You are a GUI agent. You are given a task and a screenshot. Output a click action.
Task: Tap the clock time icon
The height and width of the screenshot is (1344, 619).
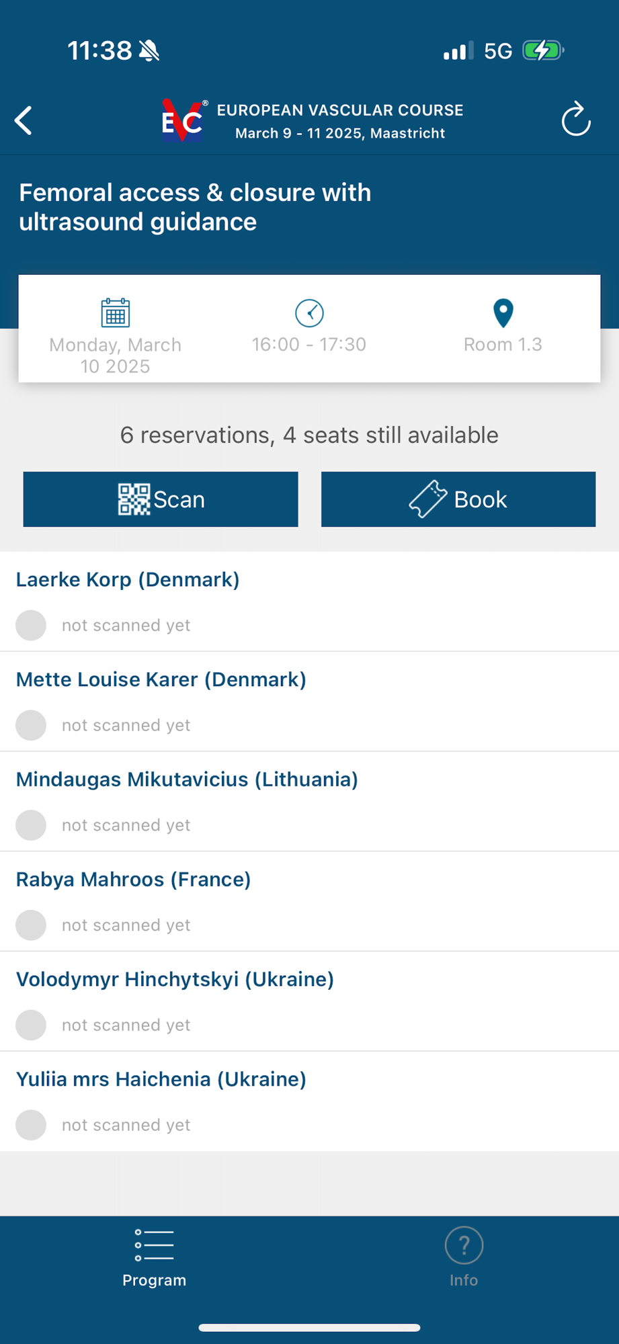[x=309, y=312]
